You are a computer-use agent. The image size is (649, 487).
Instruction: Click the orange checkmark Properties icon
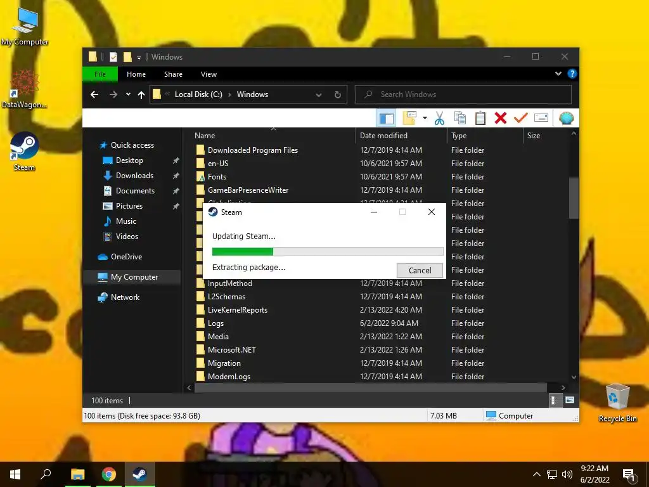521,119
